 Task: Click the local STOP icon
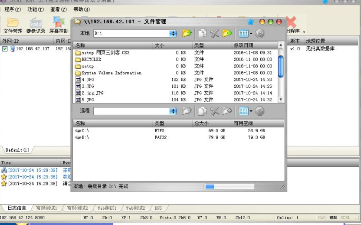coord(260,33)
